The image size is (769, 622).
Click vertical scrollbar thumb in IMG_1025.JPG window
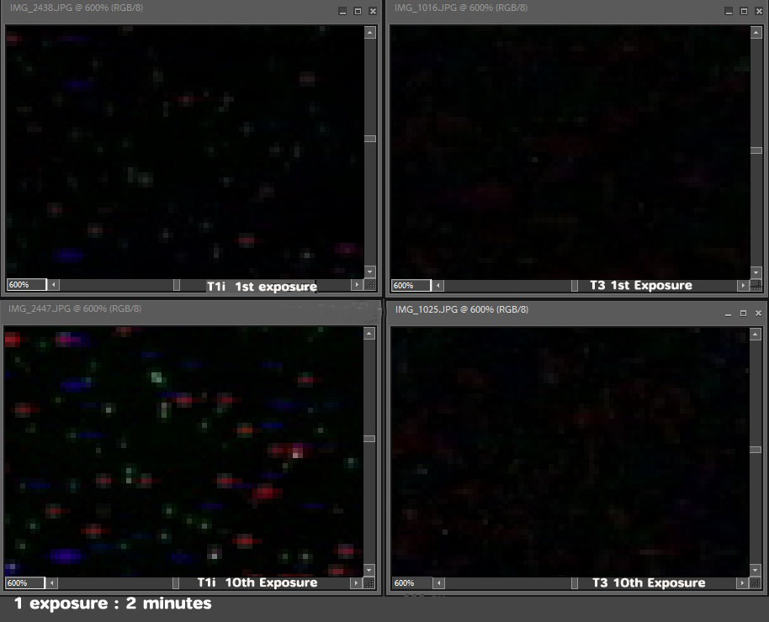pyautogui.click(x=756, y=450)
